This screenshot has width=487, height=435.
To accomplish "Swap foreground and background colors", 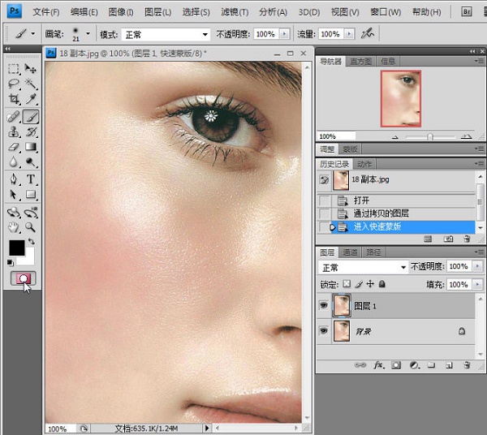I will pyautogui.click(x=32, y=241).
